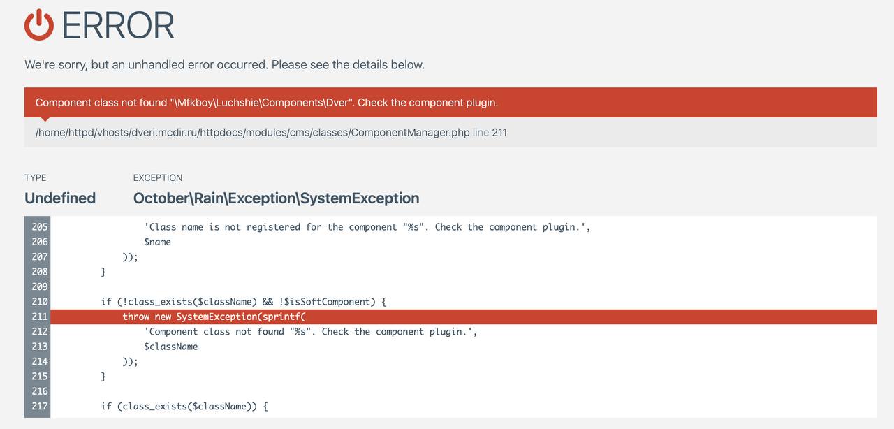This screenshot has height=429, width=894.
Task: Click the 'if (class_exists($className)) {' line
Action: tap(184, 406)
